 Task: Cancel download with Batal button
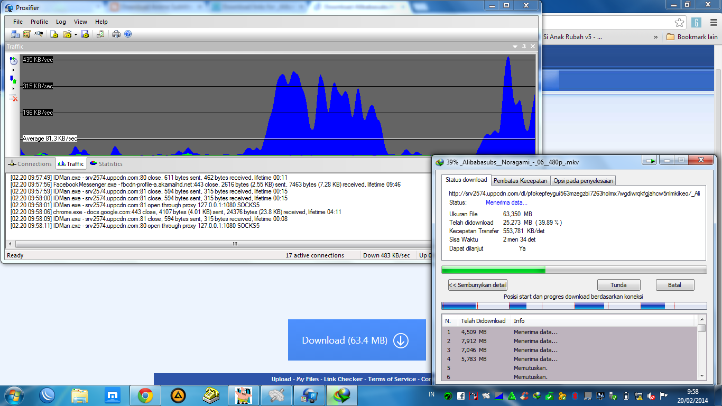pyautogui.click(x=674, y=285)
